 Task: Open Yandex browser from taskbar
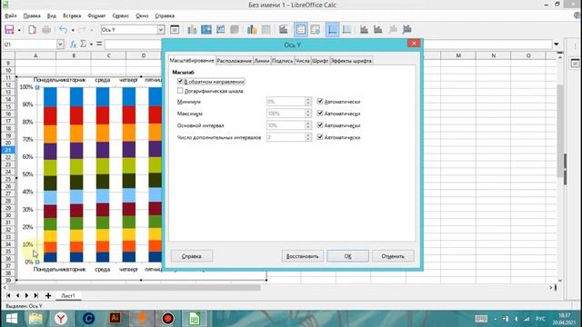point(61,319)
